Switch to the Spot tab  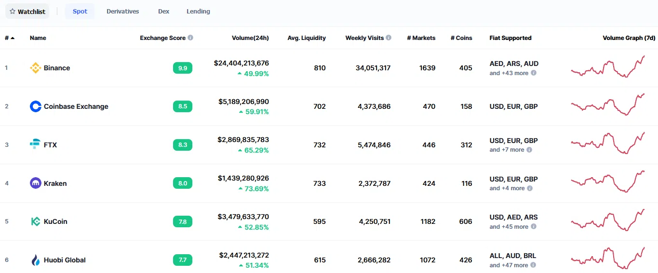80,11
